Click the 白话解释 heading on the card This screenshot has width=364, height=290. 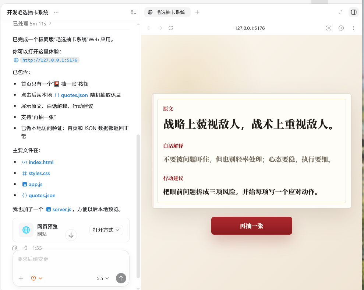(173, 146)
